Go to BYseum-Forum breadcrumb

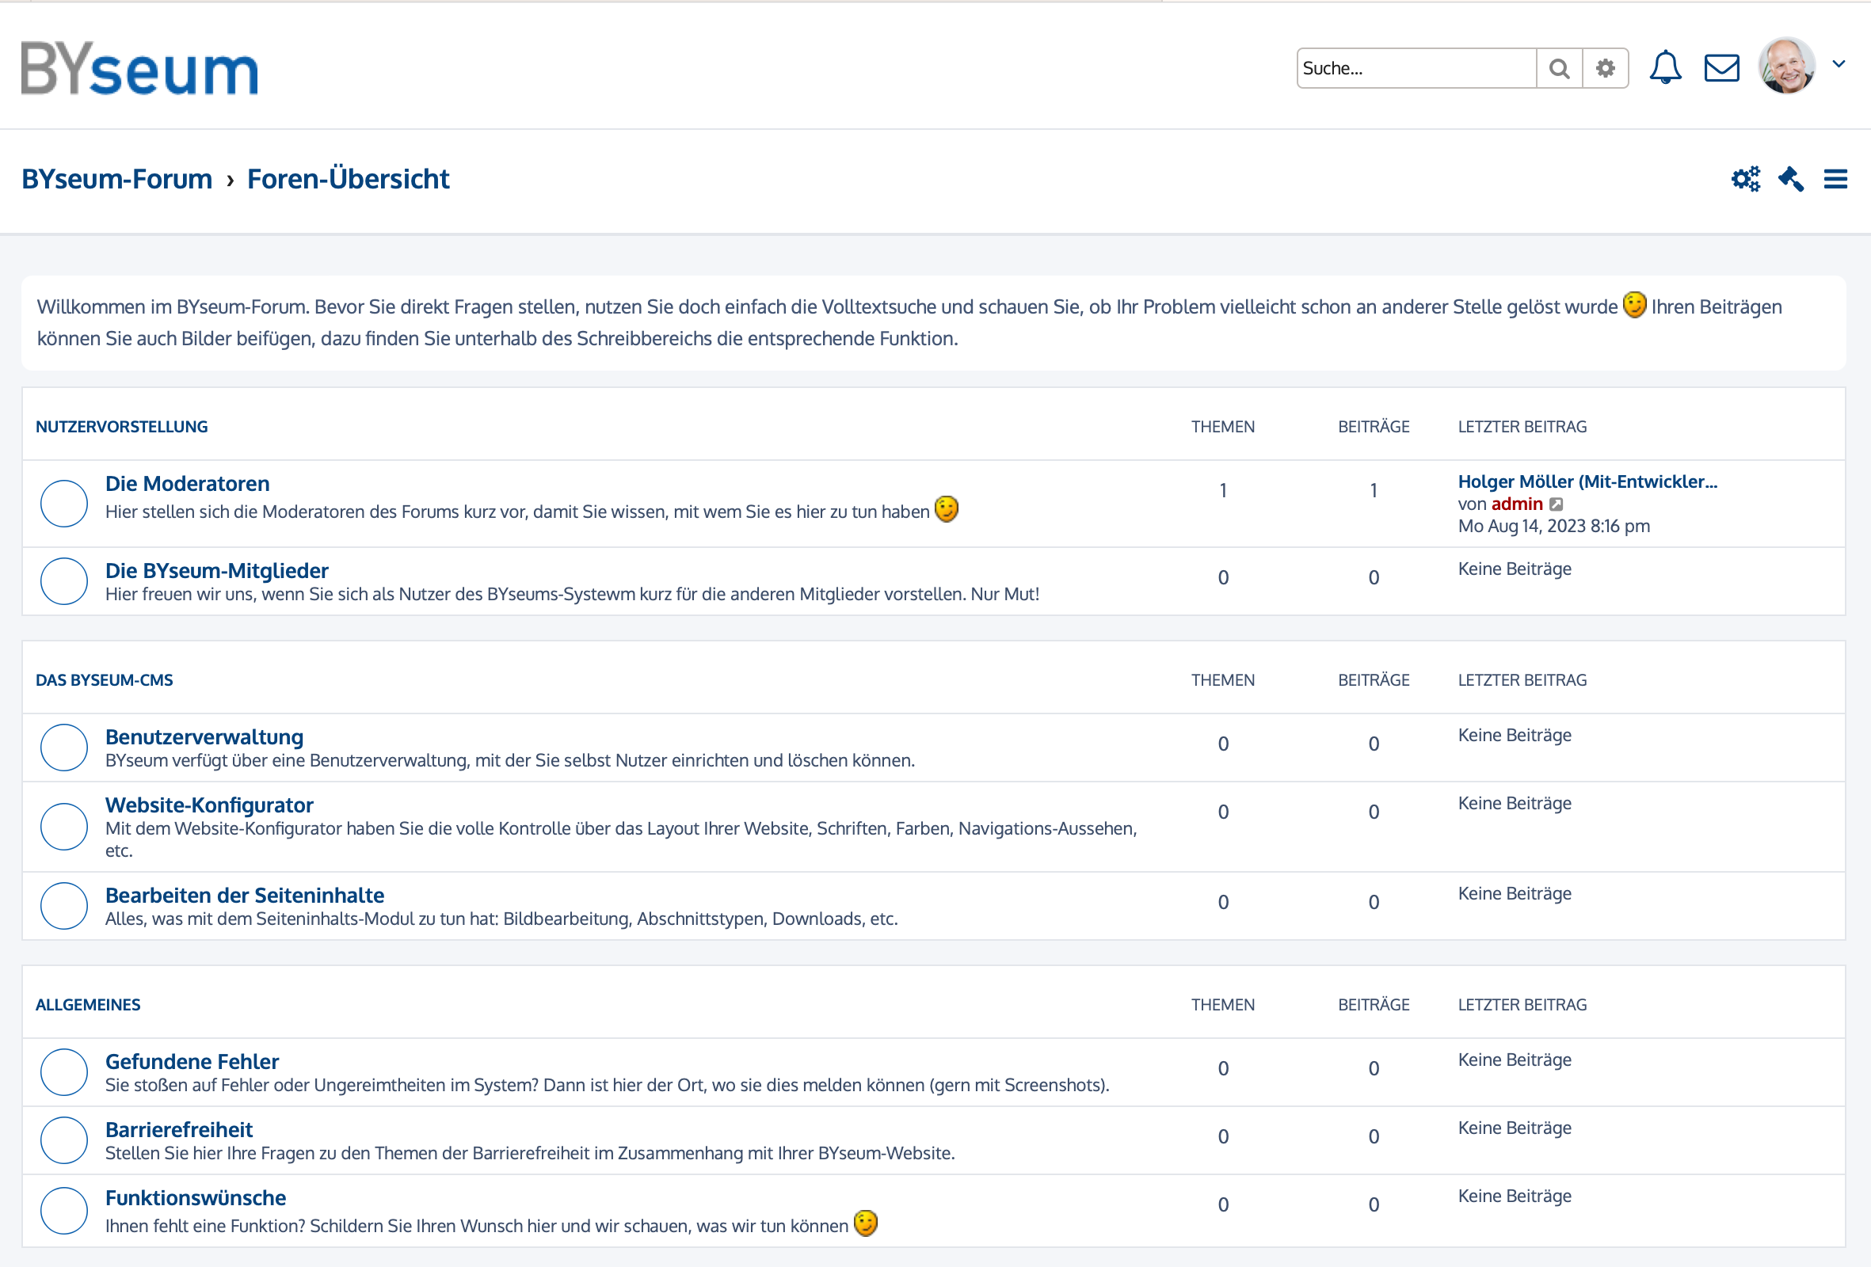click(x=116, y=179)
